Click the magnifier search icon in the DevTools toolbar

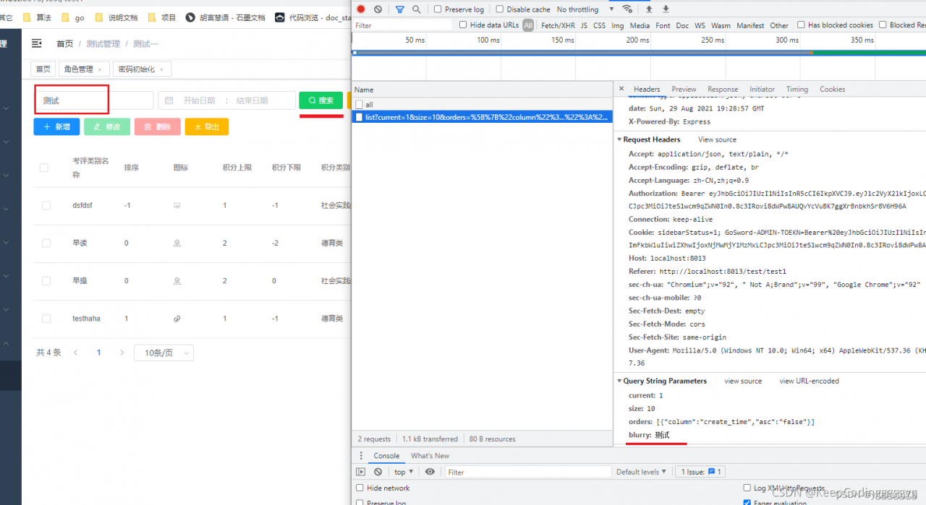click(x=416, y=9)
